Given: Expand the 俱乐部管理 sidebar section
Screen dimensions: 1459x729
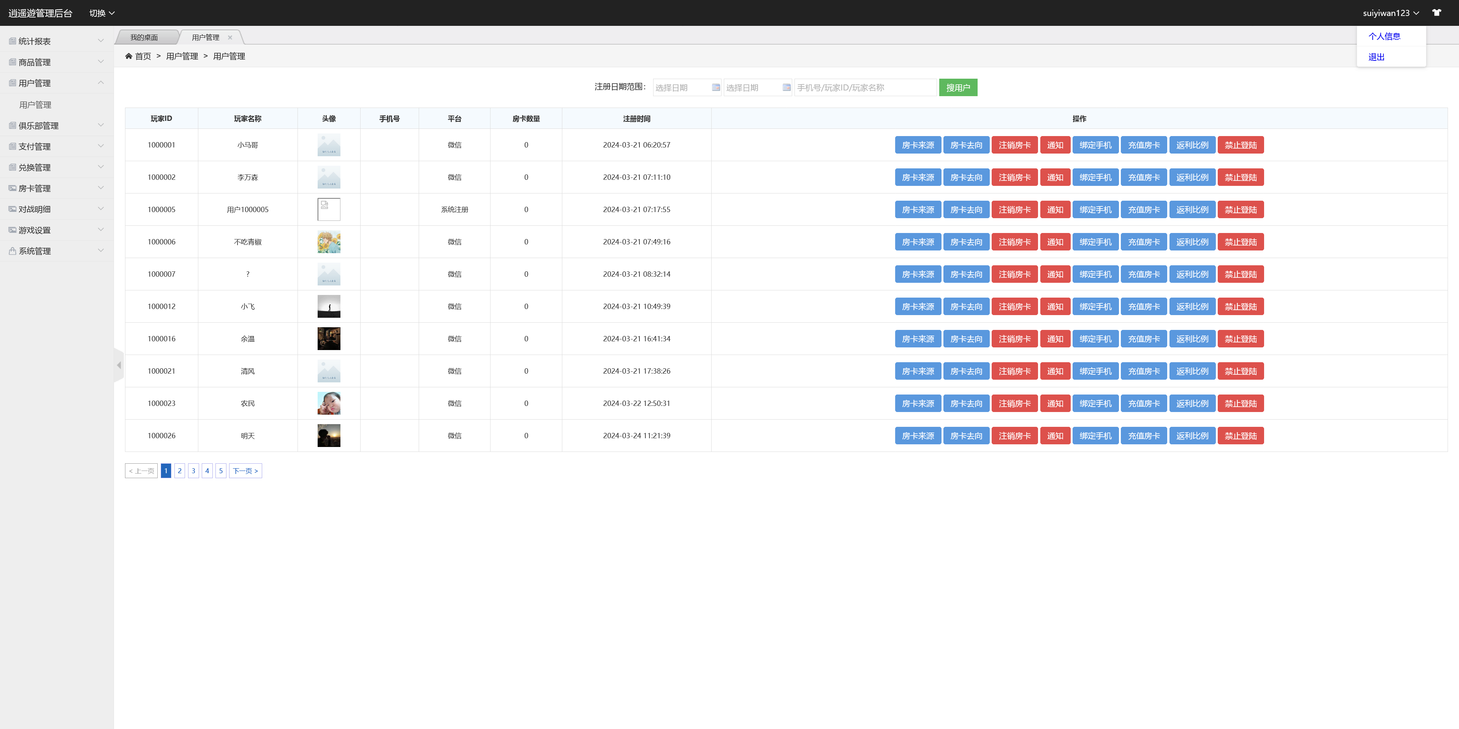Looking at the screenshot, I should 57,125.
